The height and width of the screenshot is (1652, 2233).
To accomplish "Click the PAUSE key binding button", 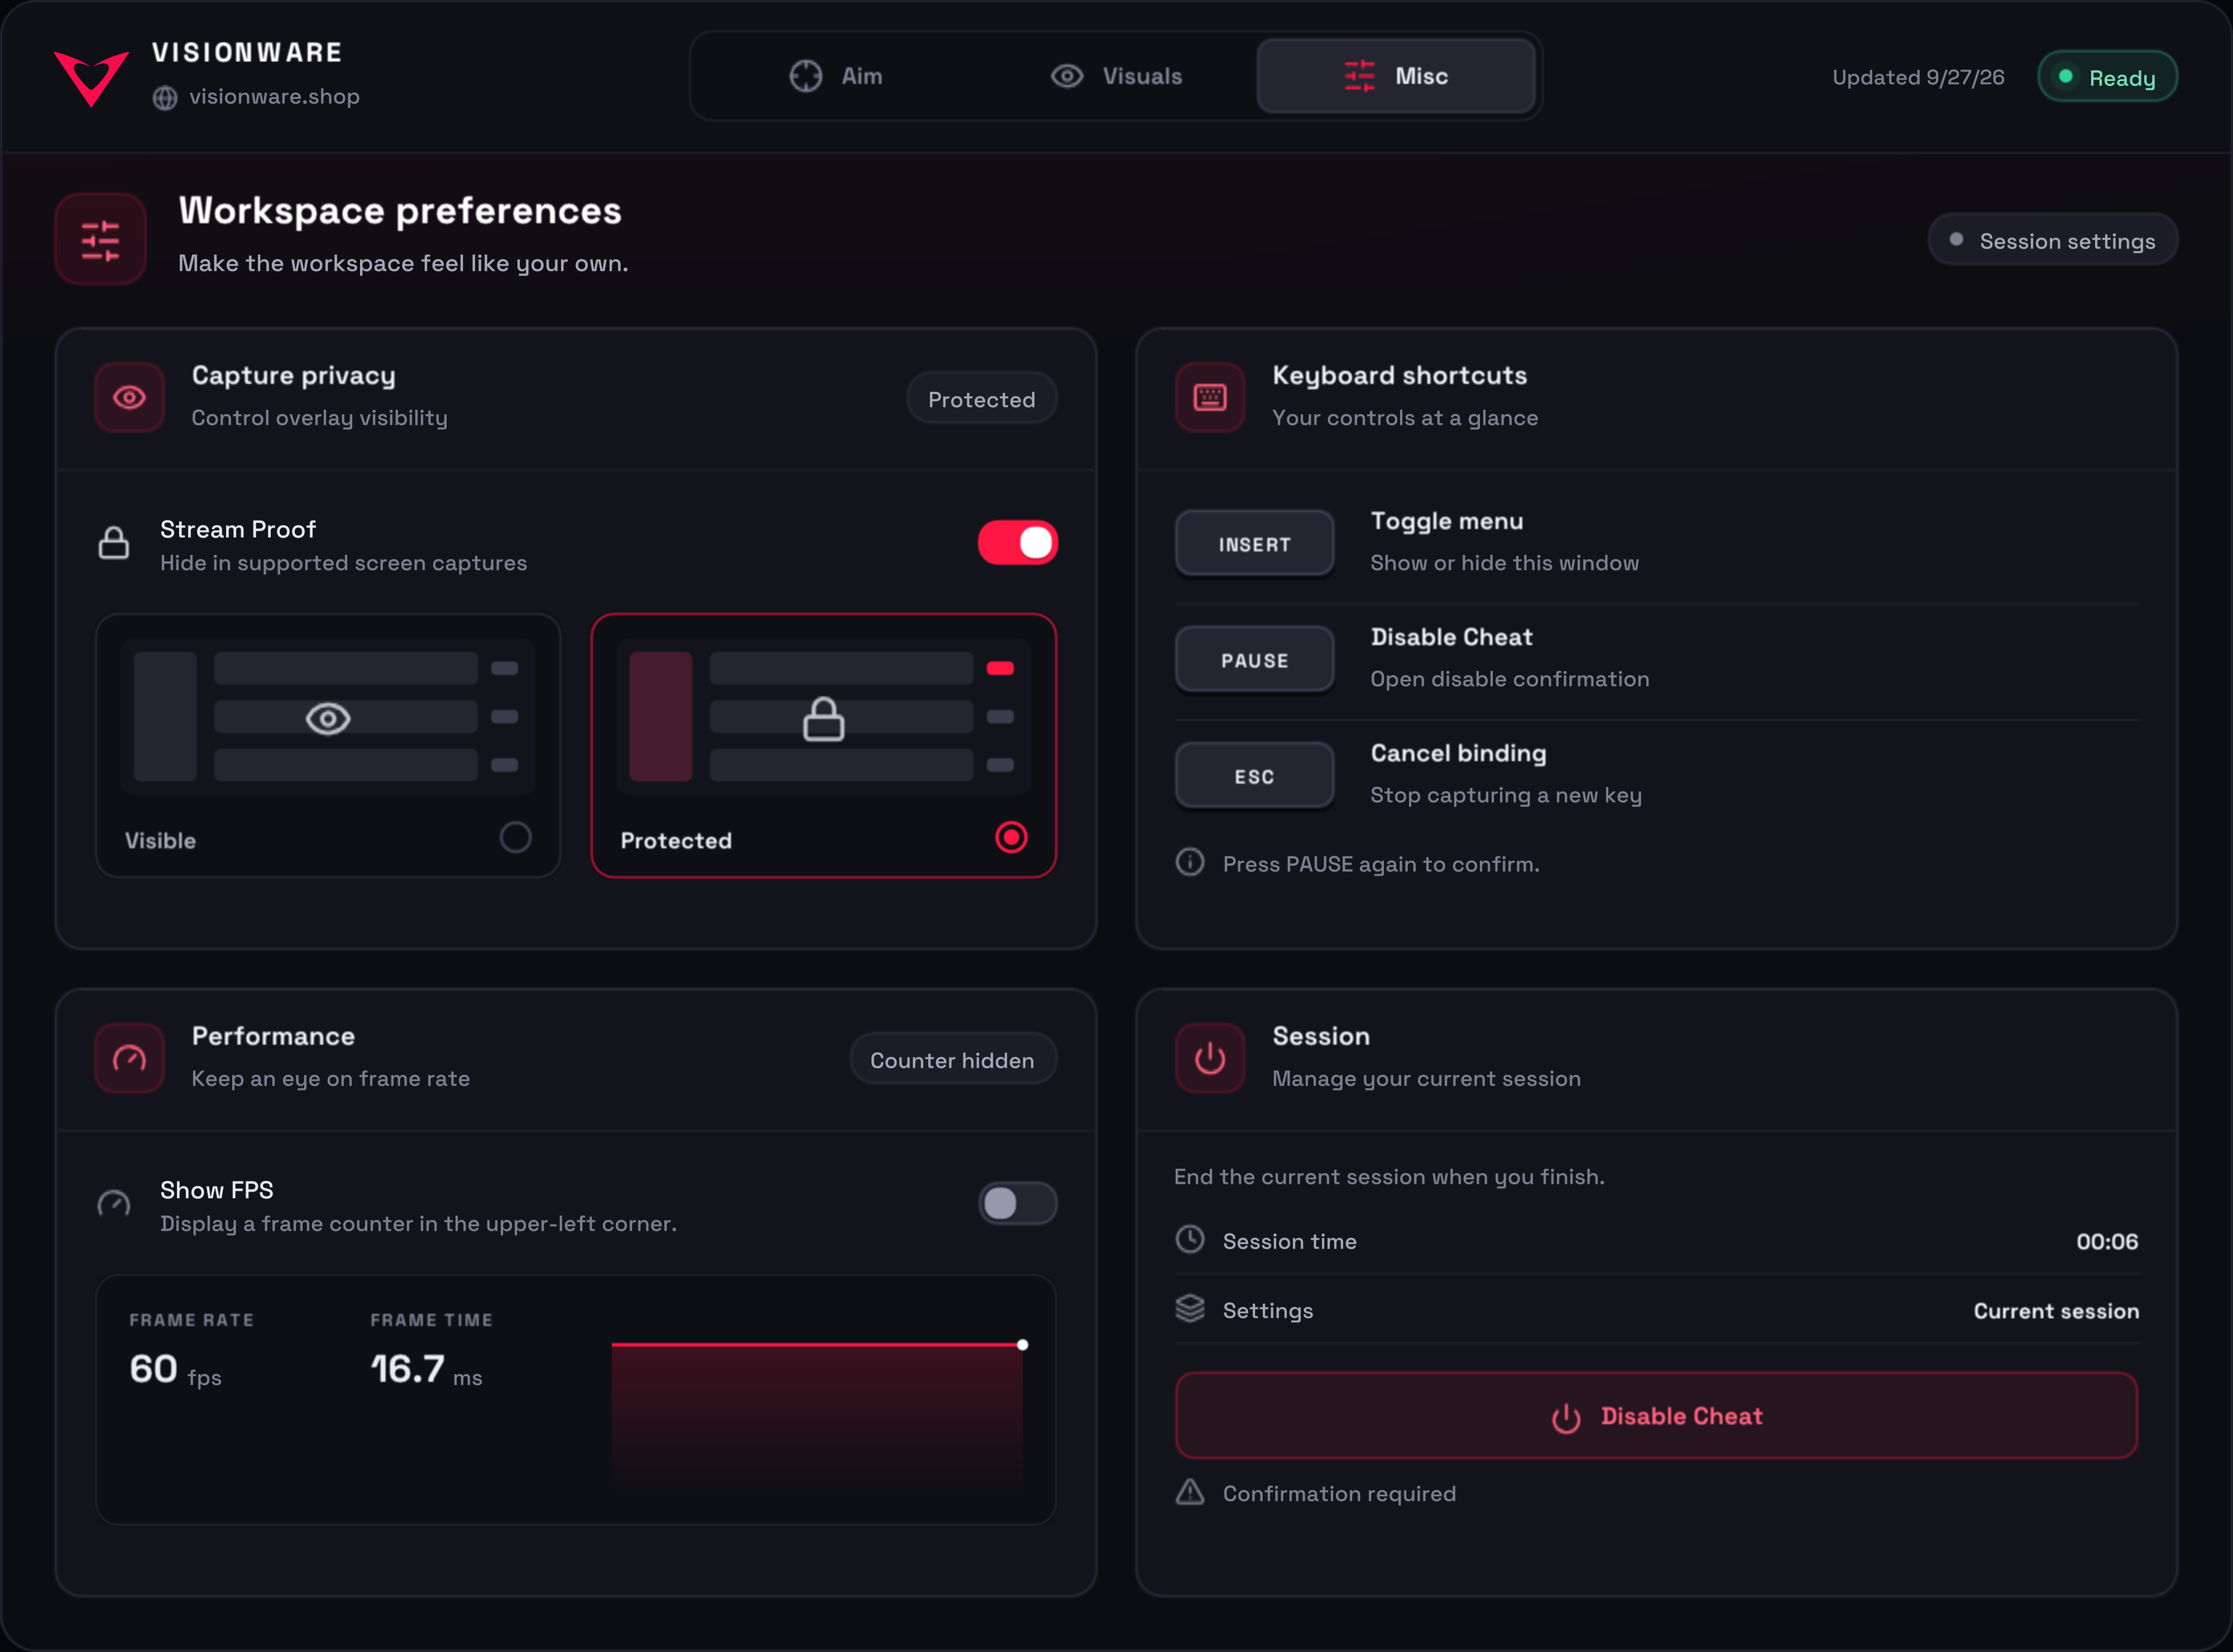I will coord(1255,659).
